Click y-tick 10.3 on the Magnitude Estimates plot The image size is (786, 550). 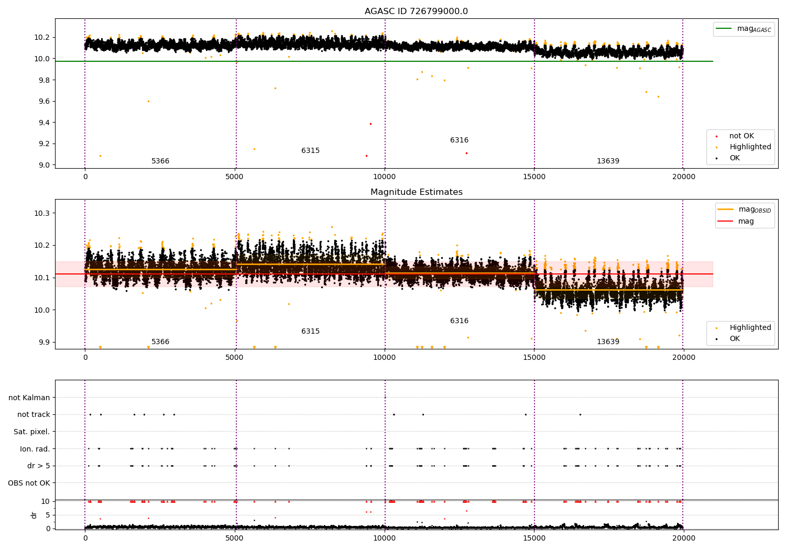click(x=41, y=214)
